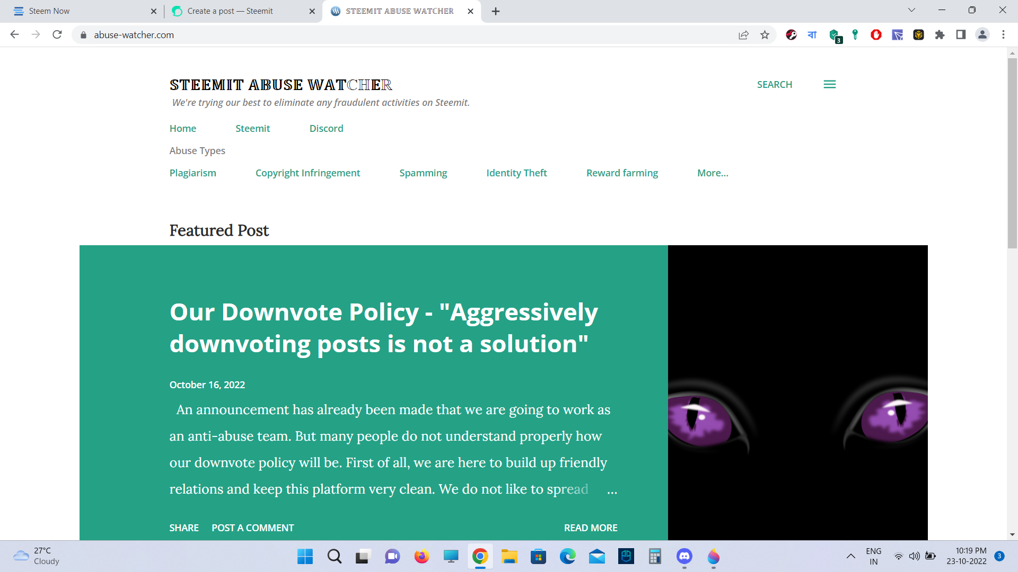Click READ MORE on featured post
Viewport: 1018px width, 572px height.
click(591, 528)
